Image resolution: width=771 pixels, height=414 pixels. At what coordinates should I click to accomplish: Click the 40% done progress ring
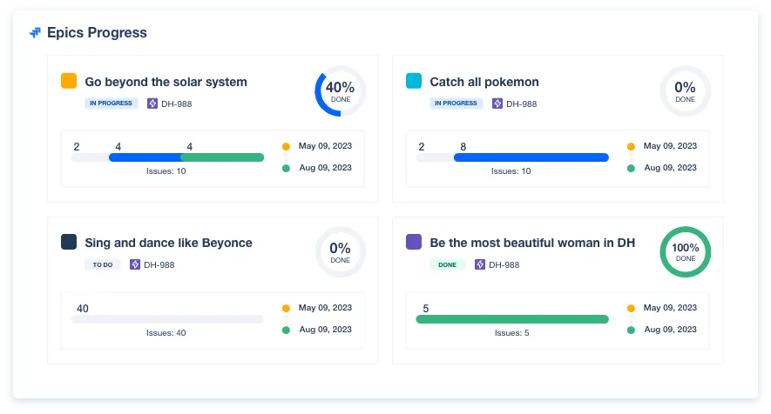(340, 90)
